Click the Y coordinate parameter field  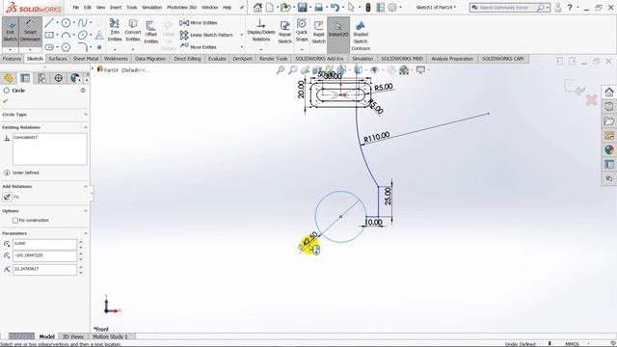coord(44,255)
